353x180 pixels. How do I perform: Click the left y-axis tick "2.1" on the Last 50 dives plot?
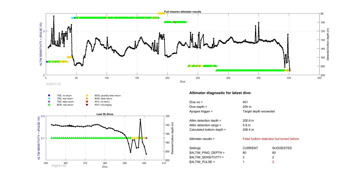[x=43, y=138]
